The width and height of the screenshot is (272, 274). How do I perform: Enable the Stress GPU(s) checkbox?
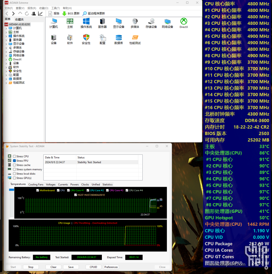14,178
